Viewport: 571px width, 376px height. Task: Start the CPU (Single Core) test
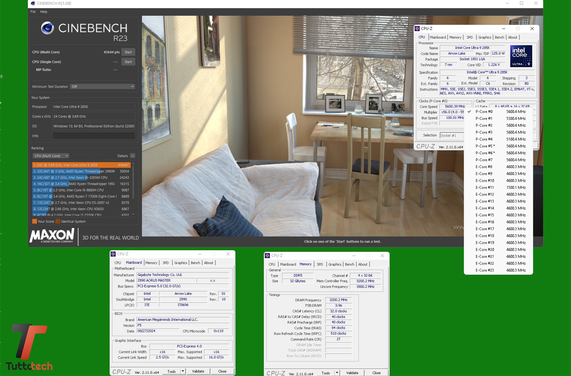click(128, 62)
